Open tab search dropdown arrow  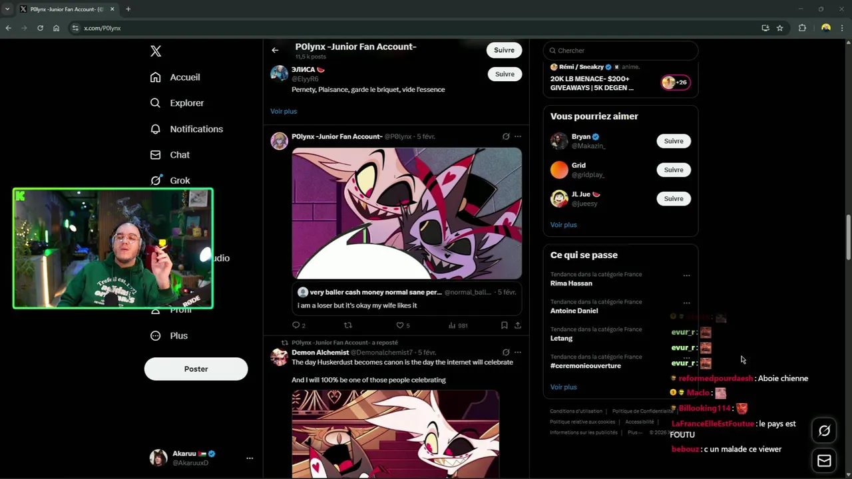tap(7, 9)
